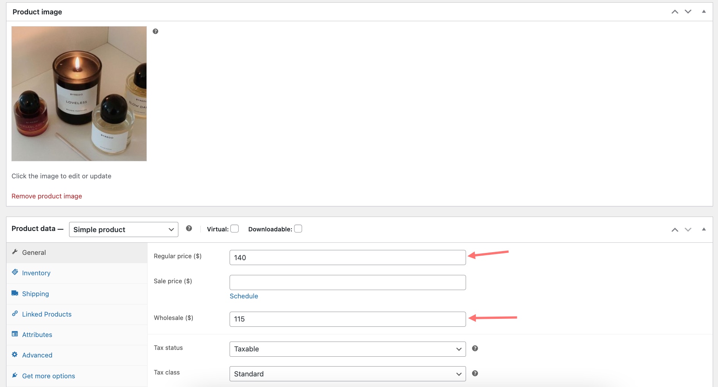Click the Tax class help icon
This screenshot has height=387, width=718.
(475, 373)
